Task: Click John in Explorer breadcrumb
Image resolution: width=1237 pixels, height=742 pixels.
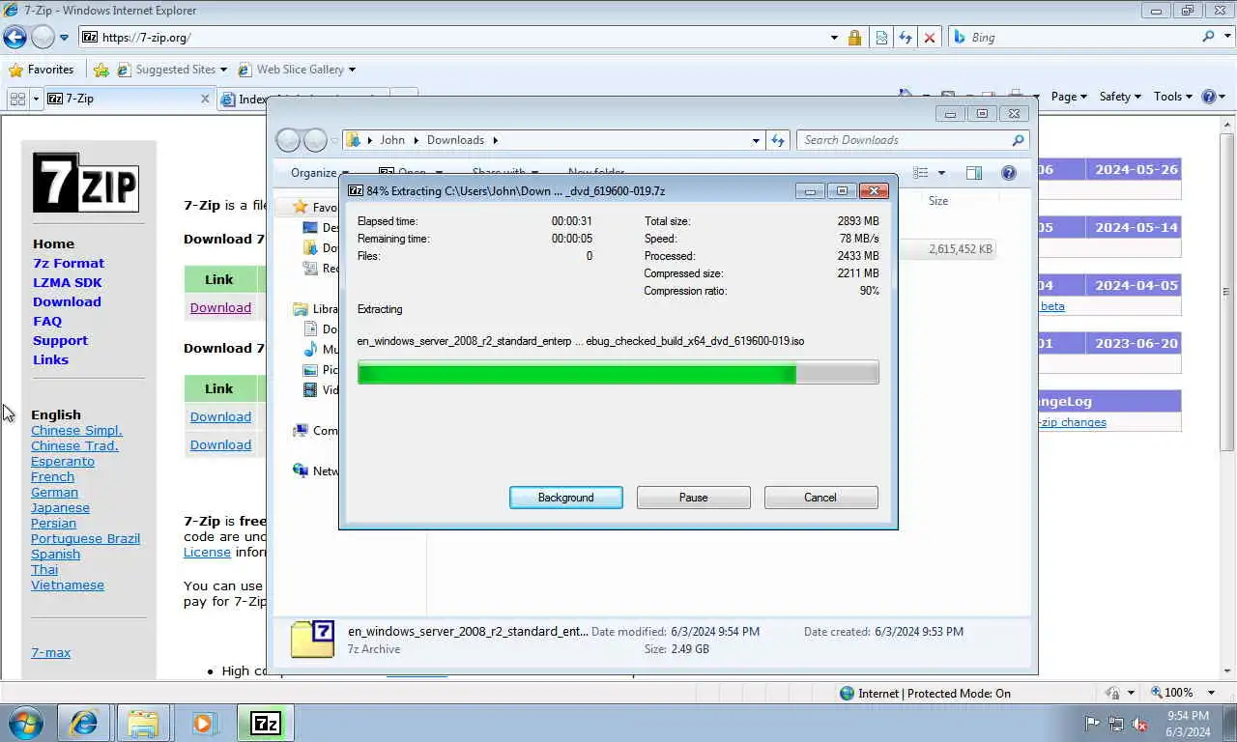Action: [x=392, y=140]
